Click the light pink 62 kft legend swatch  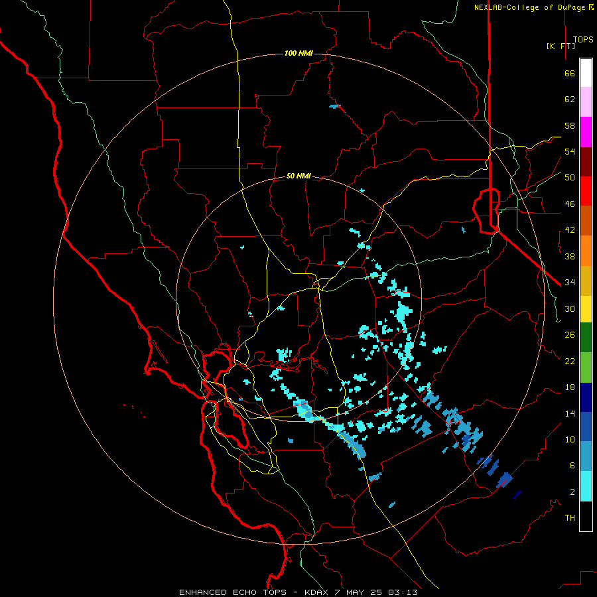586,101
